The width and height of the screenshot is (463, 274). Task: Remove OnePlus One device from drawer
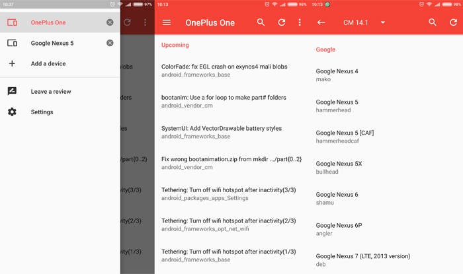click(110, 22)
